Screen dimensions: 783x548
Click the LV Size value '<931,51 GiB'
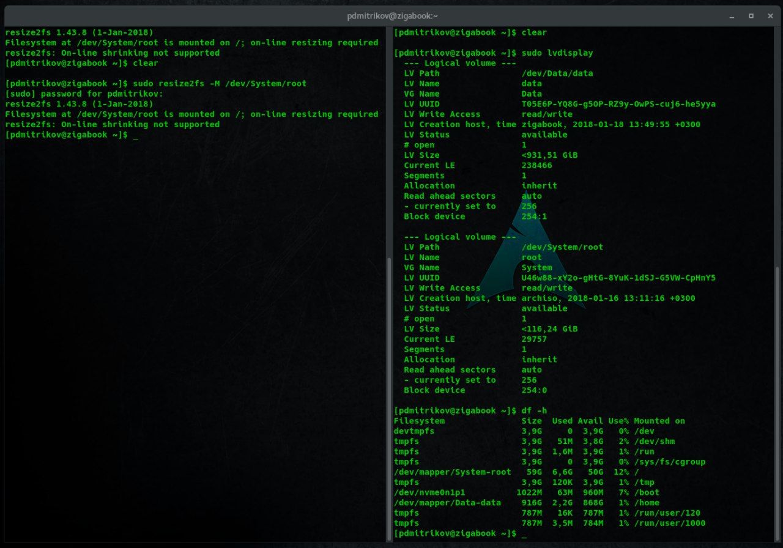pos(549,155)
